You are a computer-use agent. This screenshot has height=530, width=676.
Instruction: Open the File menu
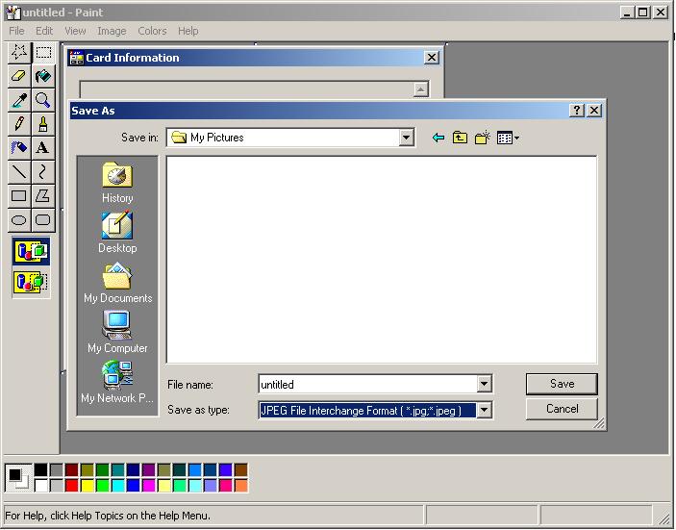[16, 31]
